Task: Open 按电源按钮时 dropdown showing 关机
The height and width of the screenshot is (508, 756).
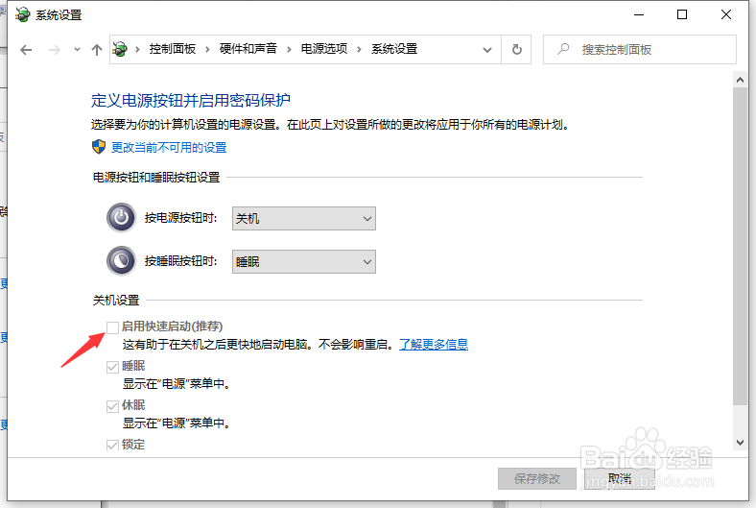Action: click(304, 219)
